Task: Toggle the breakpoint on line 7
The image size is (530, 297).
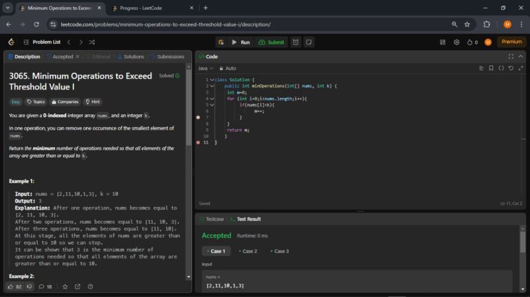Action: [x=198, y=118]
